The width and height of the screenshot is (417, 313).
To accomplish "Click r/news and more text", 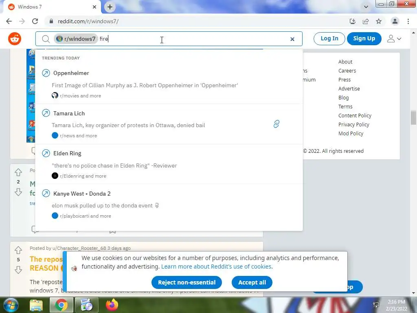I will pos(79,136).
